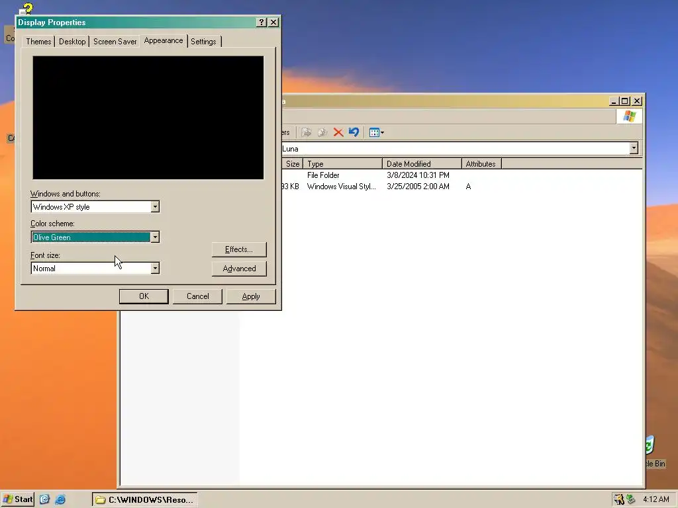
Task: Click the 4:12 AM taskbar clock
Action: [x=655, y=499]
